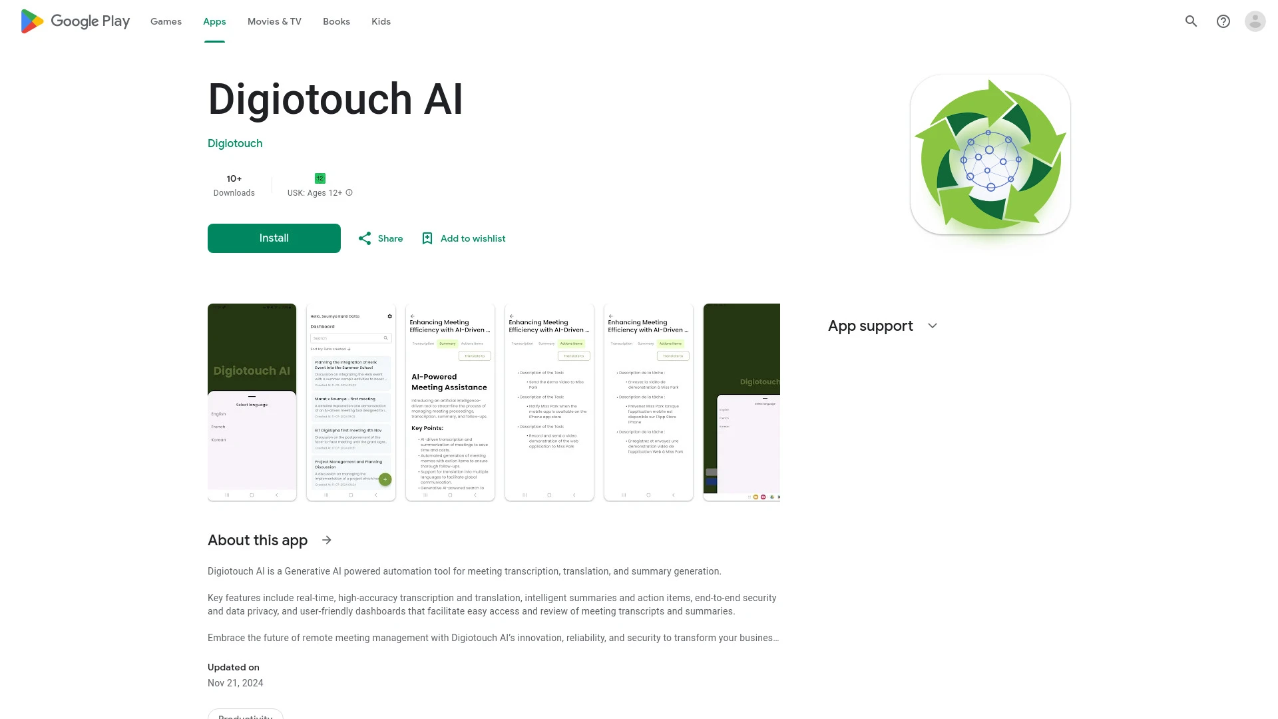The height and width of the screenshot is (719, 1278).
Task: Toggle Add to wishlist on
Action: (463, 238)
